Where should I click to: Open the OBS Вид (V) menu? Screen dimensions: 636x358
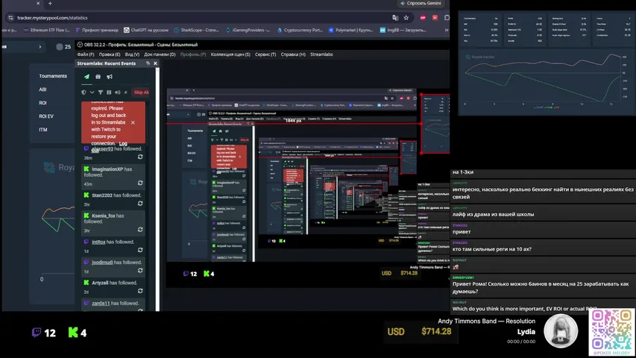point(132,54)
